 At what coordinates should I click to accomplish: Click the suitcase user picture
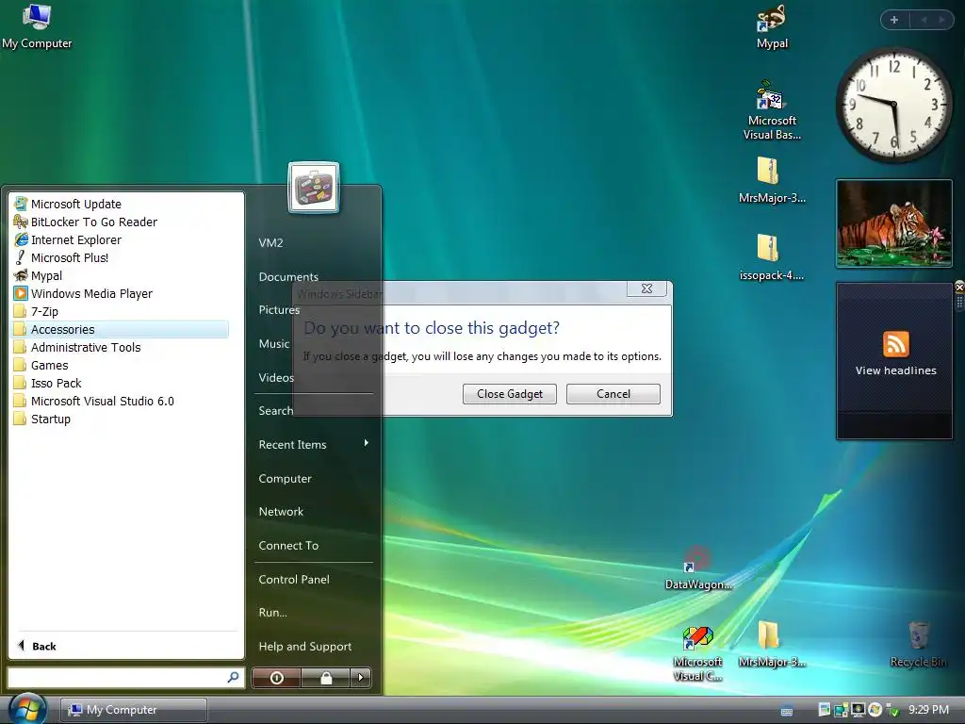313,188
